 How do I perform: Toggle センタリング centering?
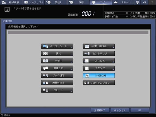click(x=99, y=53)
